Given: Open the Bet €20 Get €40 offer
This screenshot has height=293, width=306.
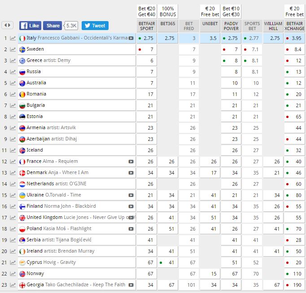Looking at the screenshot, I should (147, 11).
